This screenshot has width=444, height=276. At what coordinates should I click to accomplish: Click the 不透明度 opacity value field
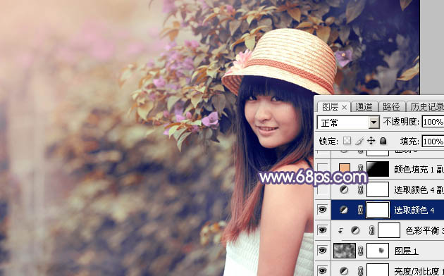[433, 122]
